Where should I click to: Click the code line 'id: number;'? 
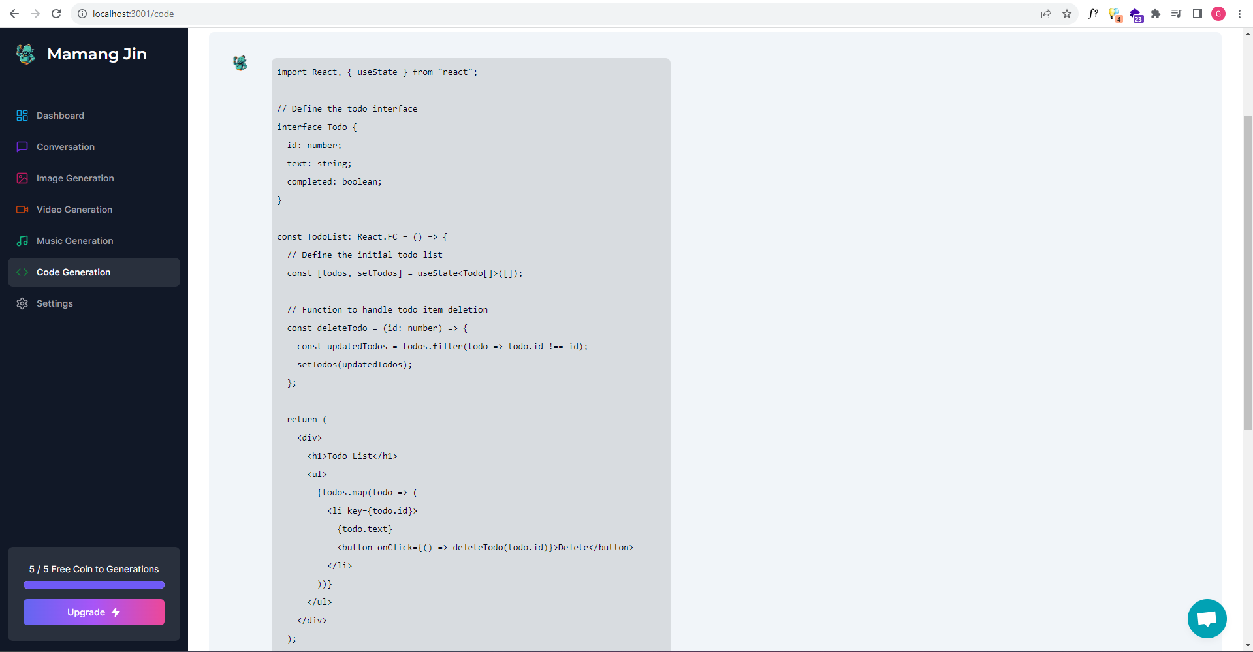point(314,146)
